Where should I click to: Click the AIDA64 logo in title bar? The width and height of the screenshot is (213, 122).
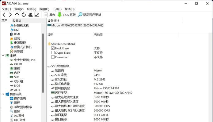(4, 3)
